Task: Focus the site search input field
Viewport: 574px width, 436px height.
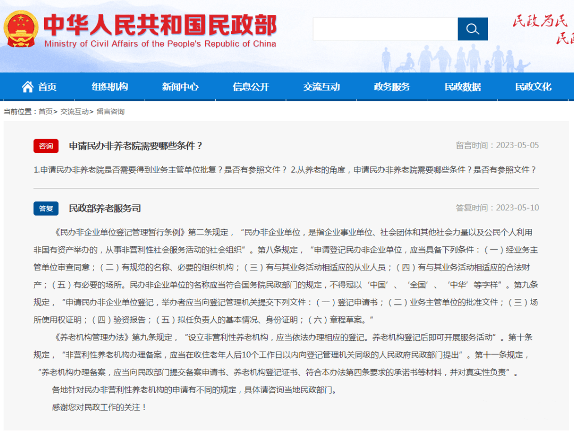Action: [x=385, y=29]
